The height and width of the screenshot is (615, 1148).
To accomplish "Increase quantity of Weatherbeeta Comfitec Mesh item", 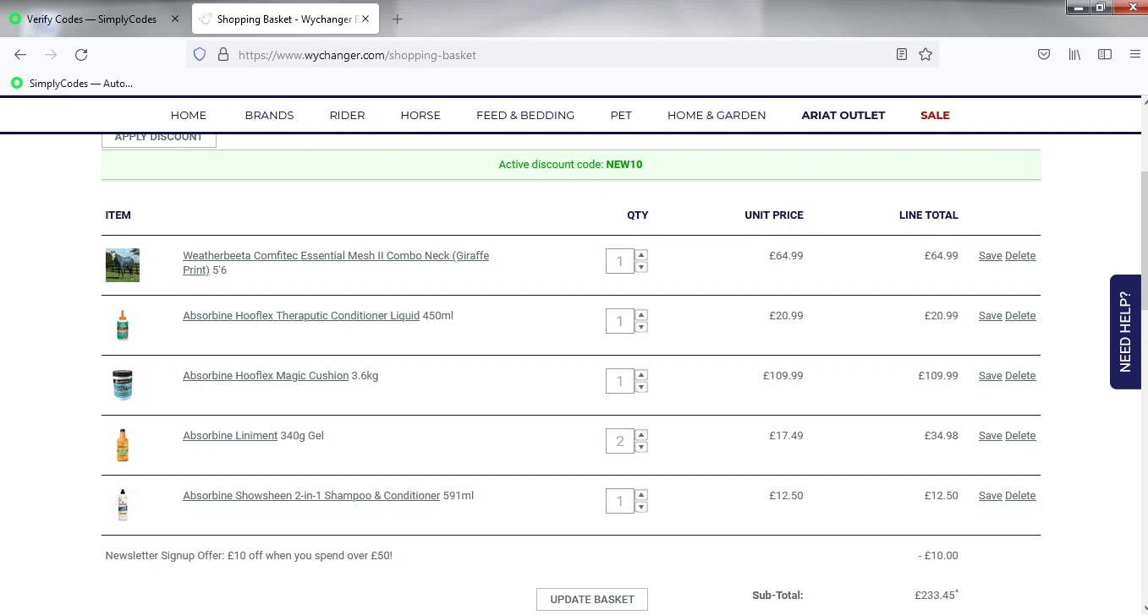I will tap(641, 254).
